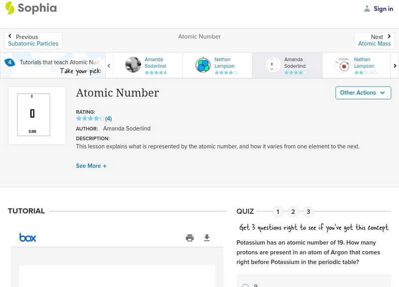
Task: Click the Sophia logo icon
Action: (9, 8)
